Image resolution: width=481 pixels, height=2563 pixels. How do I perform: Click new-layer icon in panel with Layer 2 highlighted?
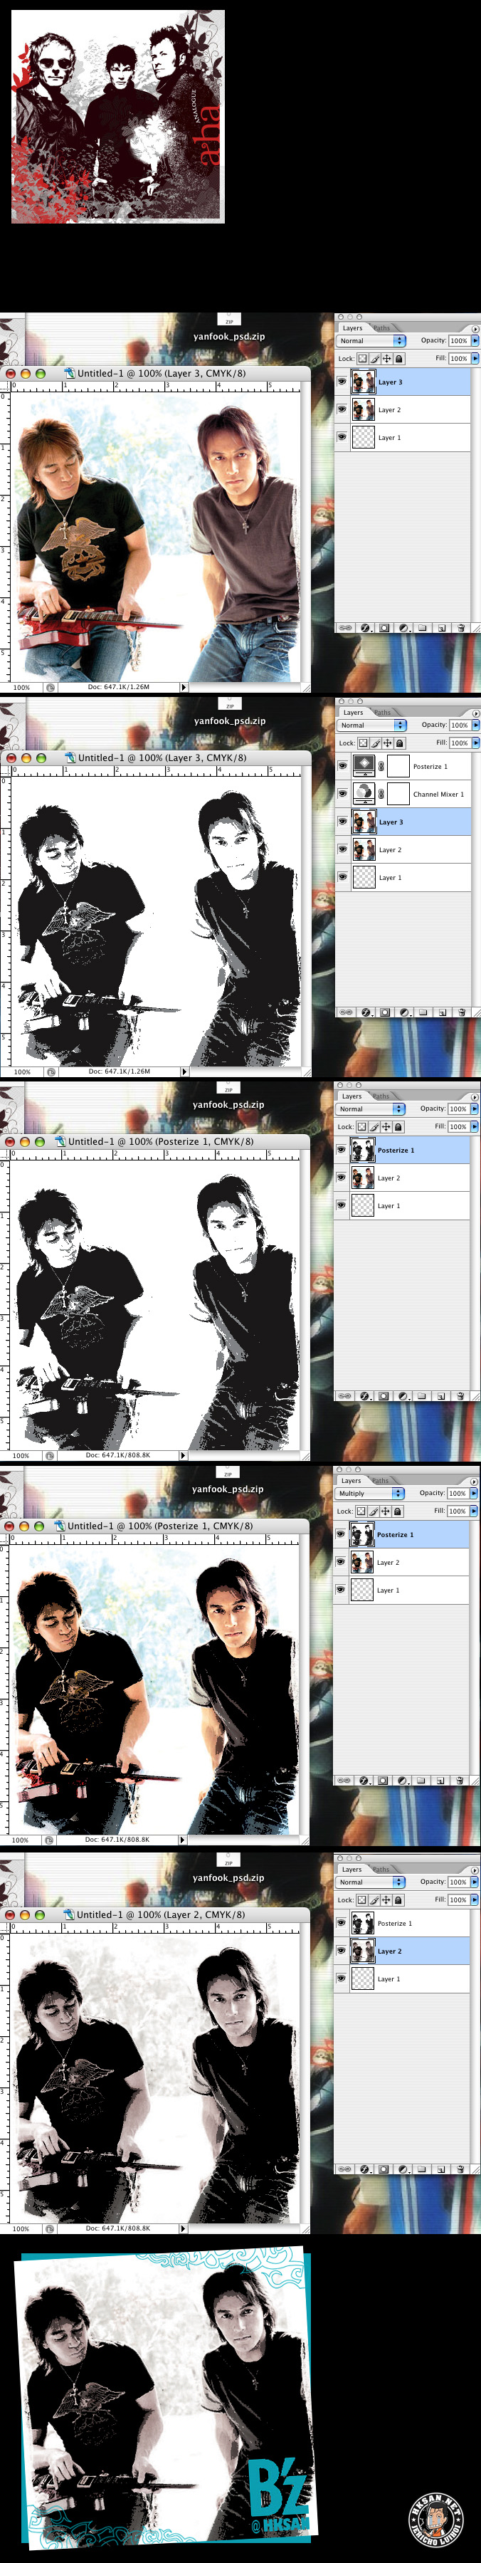coord(441,2169)
